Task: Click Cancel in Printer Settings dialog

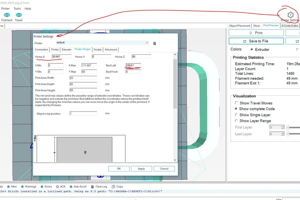Action: (164, 168)
